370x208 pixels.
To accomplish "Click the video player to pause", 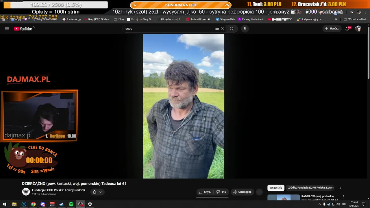I will [184, 106].
